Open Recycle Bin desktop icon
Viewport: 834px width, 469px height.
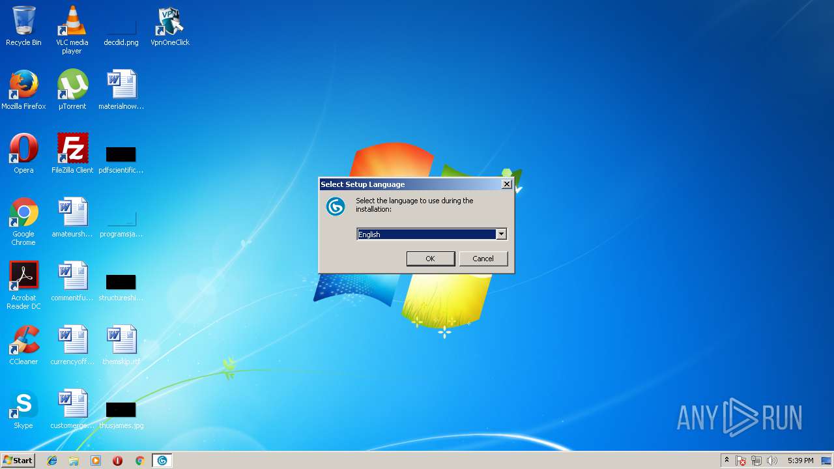[23, 26]
